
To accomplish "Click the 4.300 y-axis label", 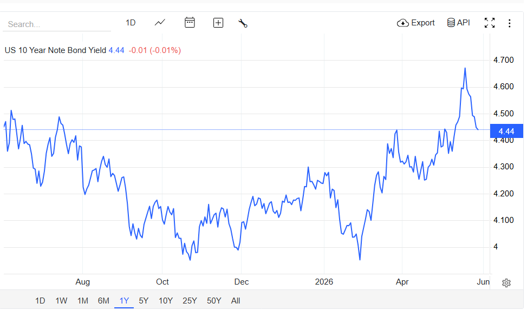I will tap(503, 167).
